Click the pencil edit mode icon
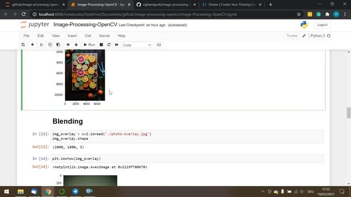 pyautogui.click(x=304, y=36)
